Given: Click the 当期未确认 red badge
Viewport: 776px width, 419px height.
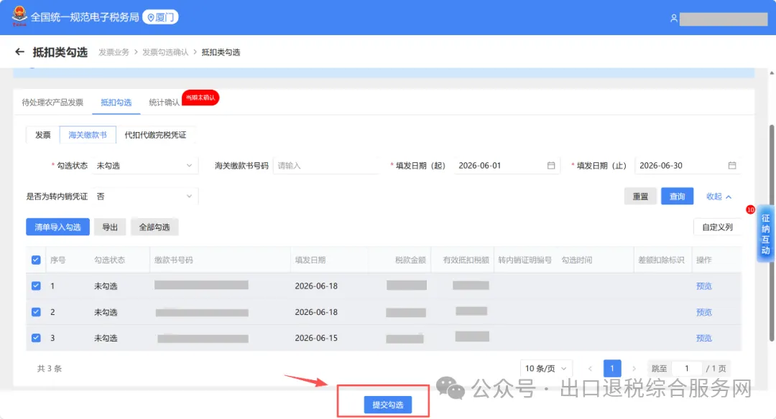Looking at the screenshot, I should point(200,98).
